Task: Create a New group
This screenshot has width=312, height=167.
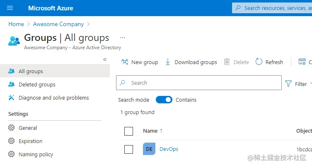Action: click(140, 62)
